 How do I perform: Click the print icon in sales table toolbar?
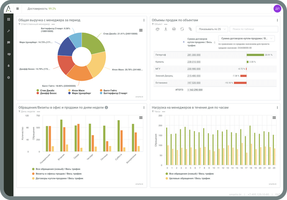coord(174,29)
